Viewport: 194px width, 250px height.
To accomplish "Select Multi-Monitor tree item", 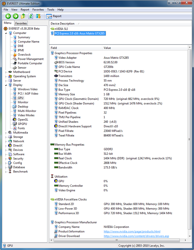I will pos(27,111).
